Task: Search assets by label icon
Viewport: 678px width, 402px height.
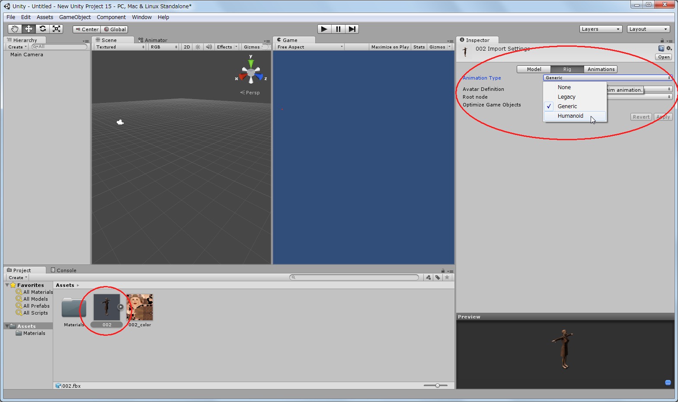Action: click(x=438, y=277)
